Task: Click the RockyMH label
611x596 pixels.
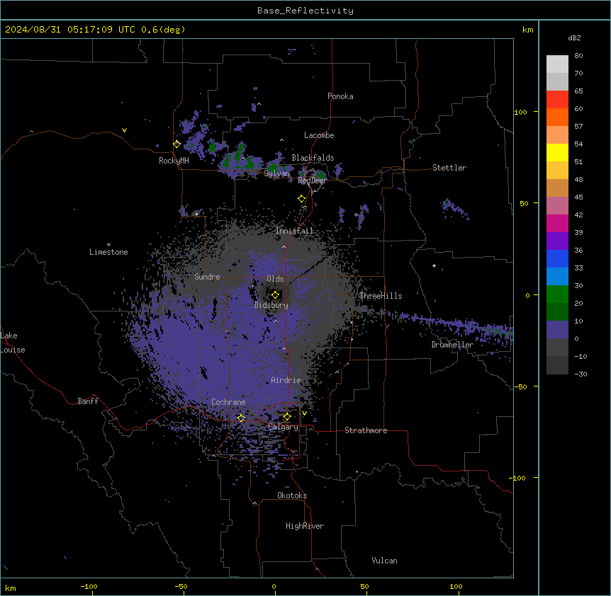Action: pyautogui.click(x=174, y=161)
